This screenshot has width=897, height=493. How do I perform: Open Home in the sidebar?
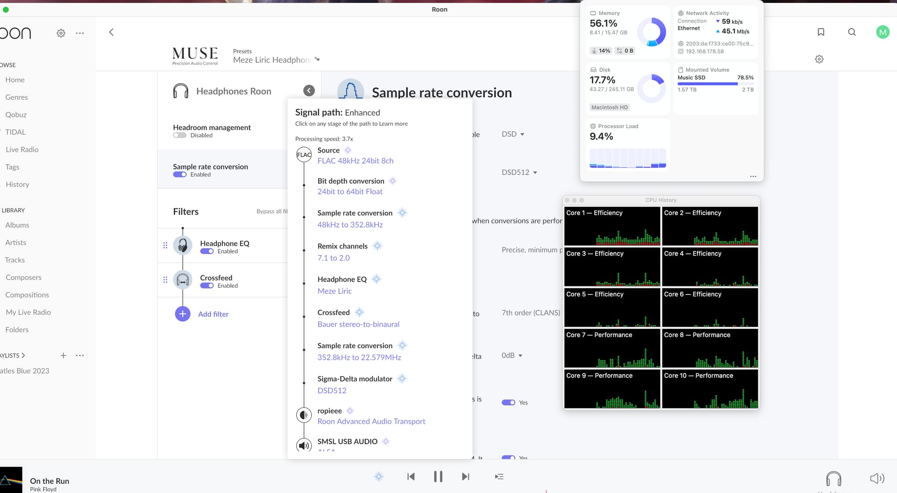[15, 80]
